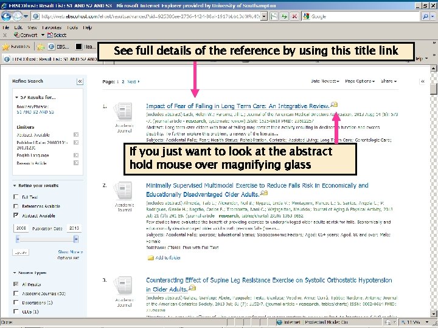The width and height of the screenshot is (438, 328).
Task: Click magnifying glass preview icon for result 1
Action: pyautogui.click(x=334, y=105)
